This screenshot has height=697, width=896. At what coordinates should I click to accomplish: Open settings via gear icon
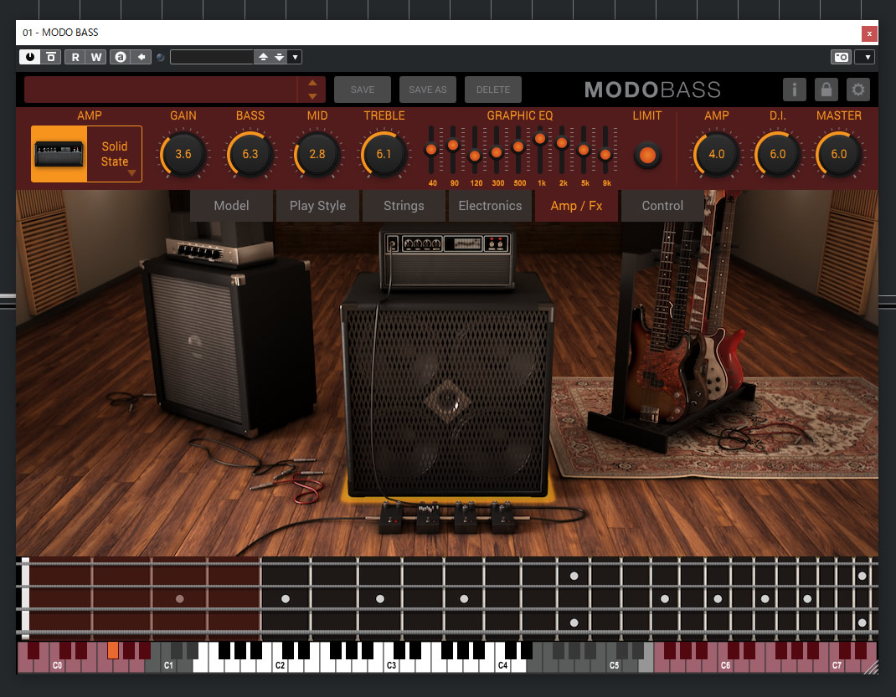point(857,90)
